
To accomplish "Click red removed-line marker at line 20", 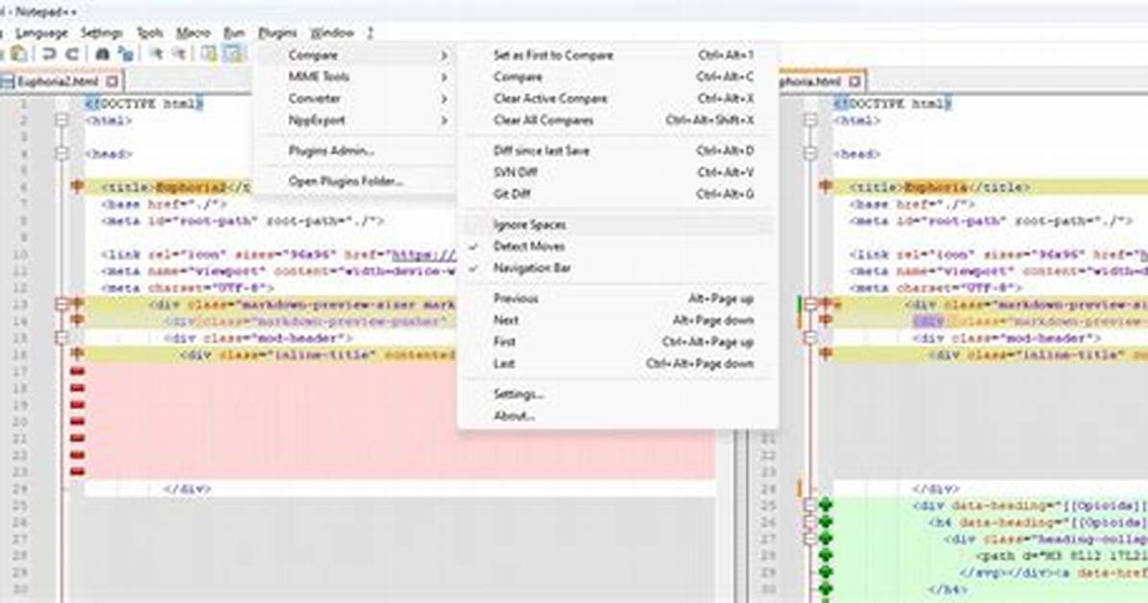I will pyautogui.click(x=77, y=422).
